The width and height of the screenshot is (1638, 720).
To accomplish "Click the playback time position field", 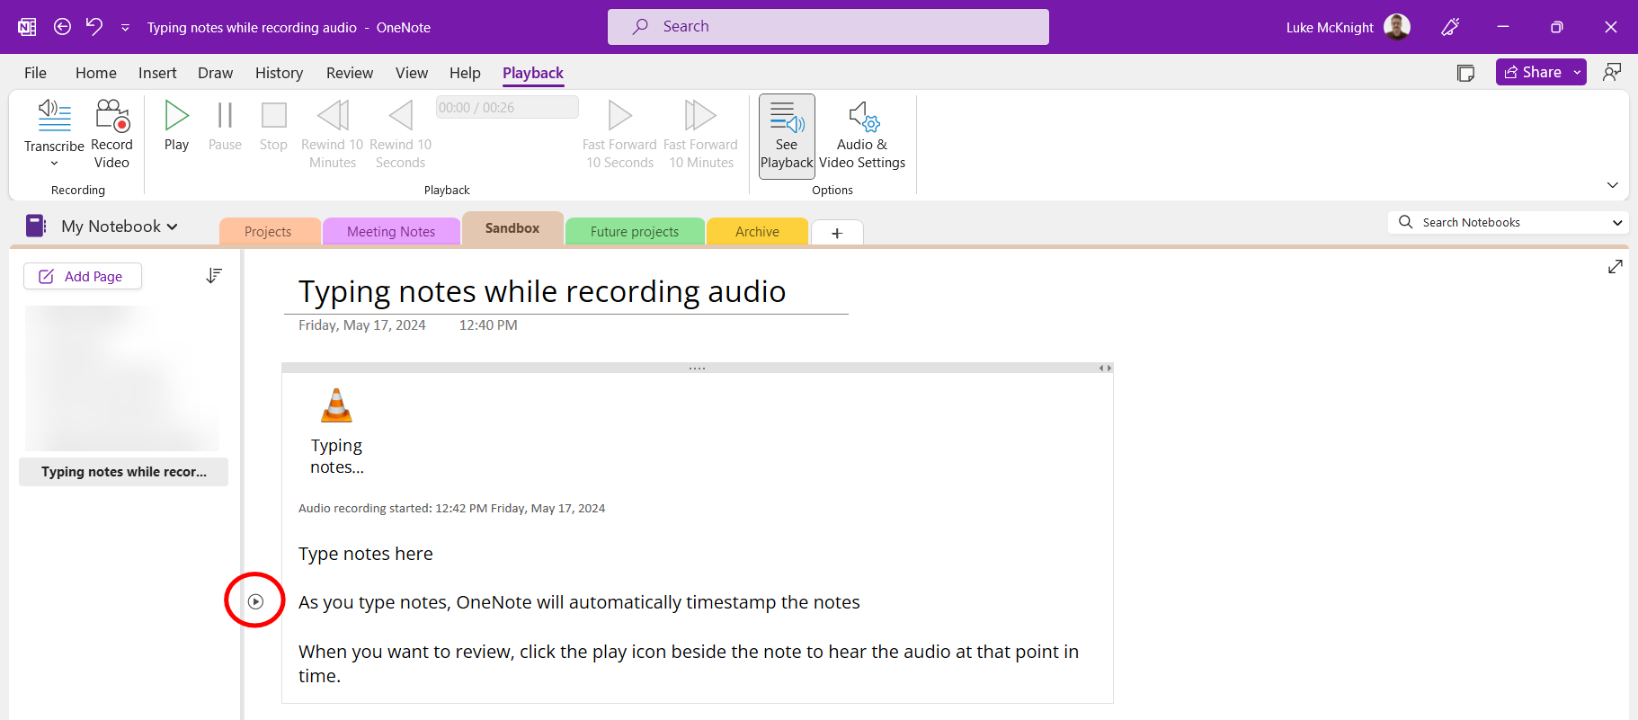I will click(507, 108).
